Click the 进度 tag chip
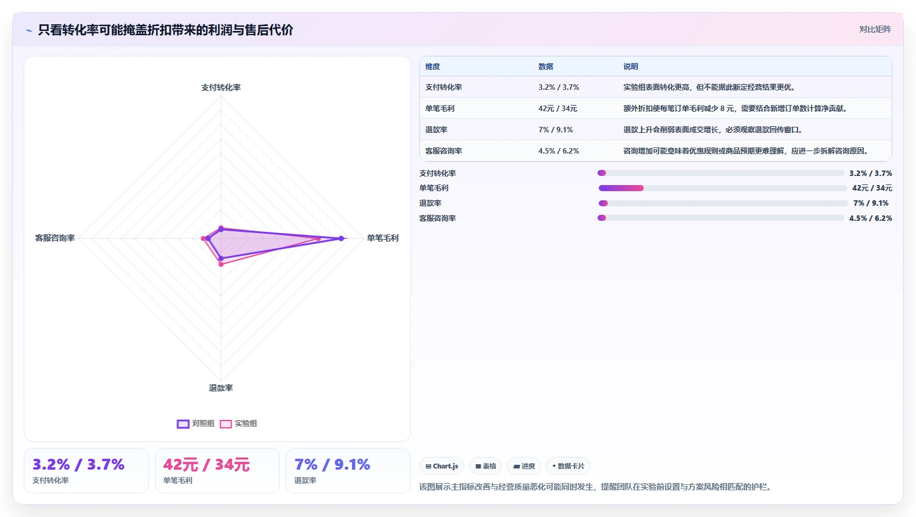 click(x=524, y=466)
